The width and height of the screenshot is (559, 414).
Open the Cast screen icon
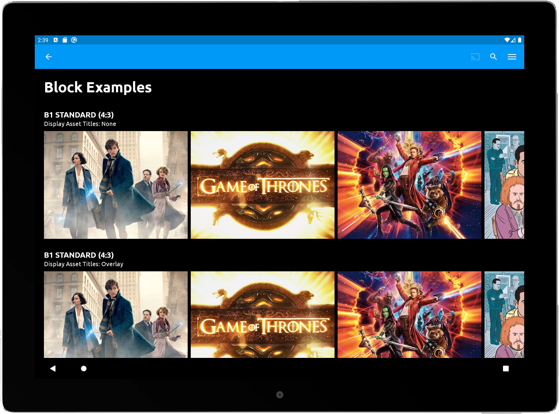(475, 57)
